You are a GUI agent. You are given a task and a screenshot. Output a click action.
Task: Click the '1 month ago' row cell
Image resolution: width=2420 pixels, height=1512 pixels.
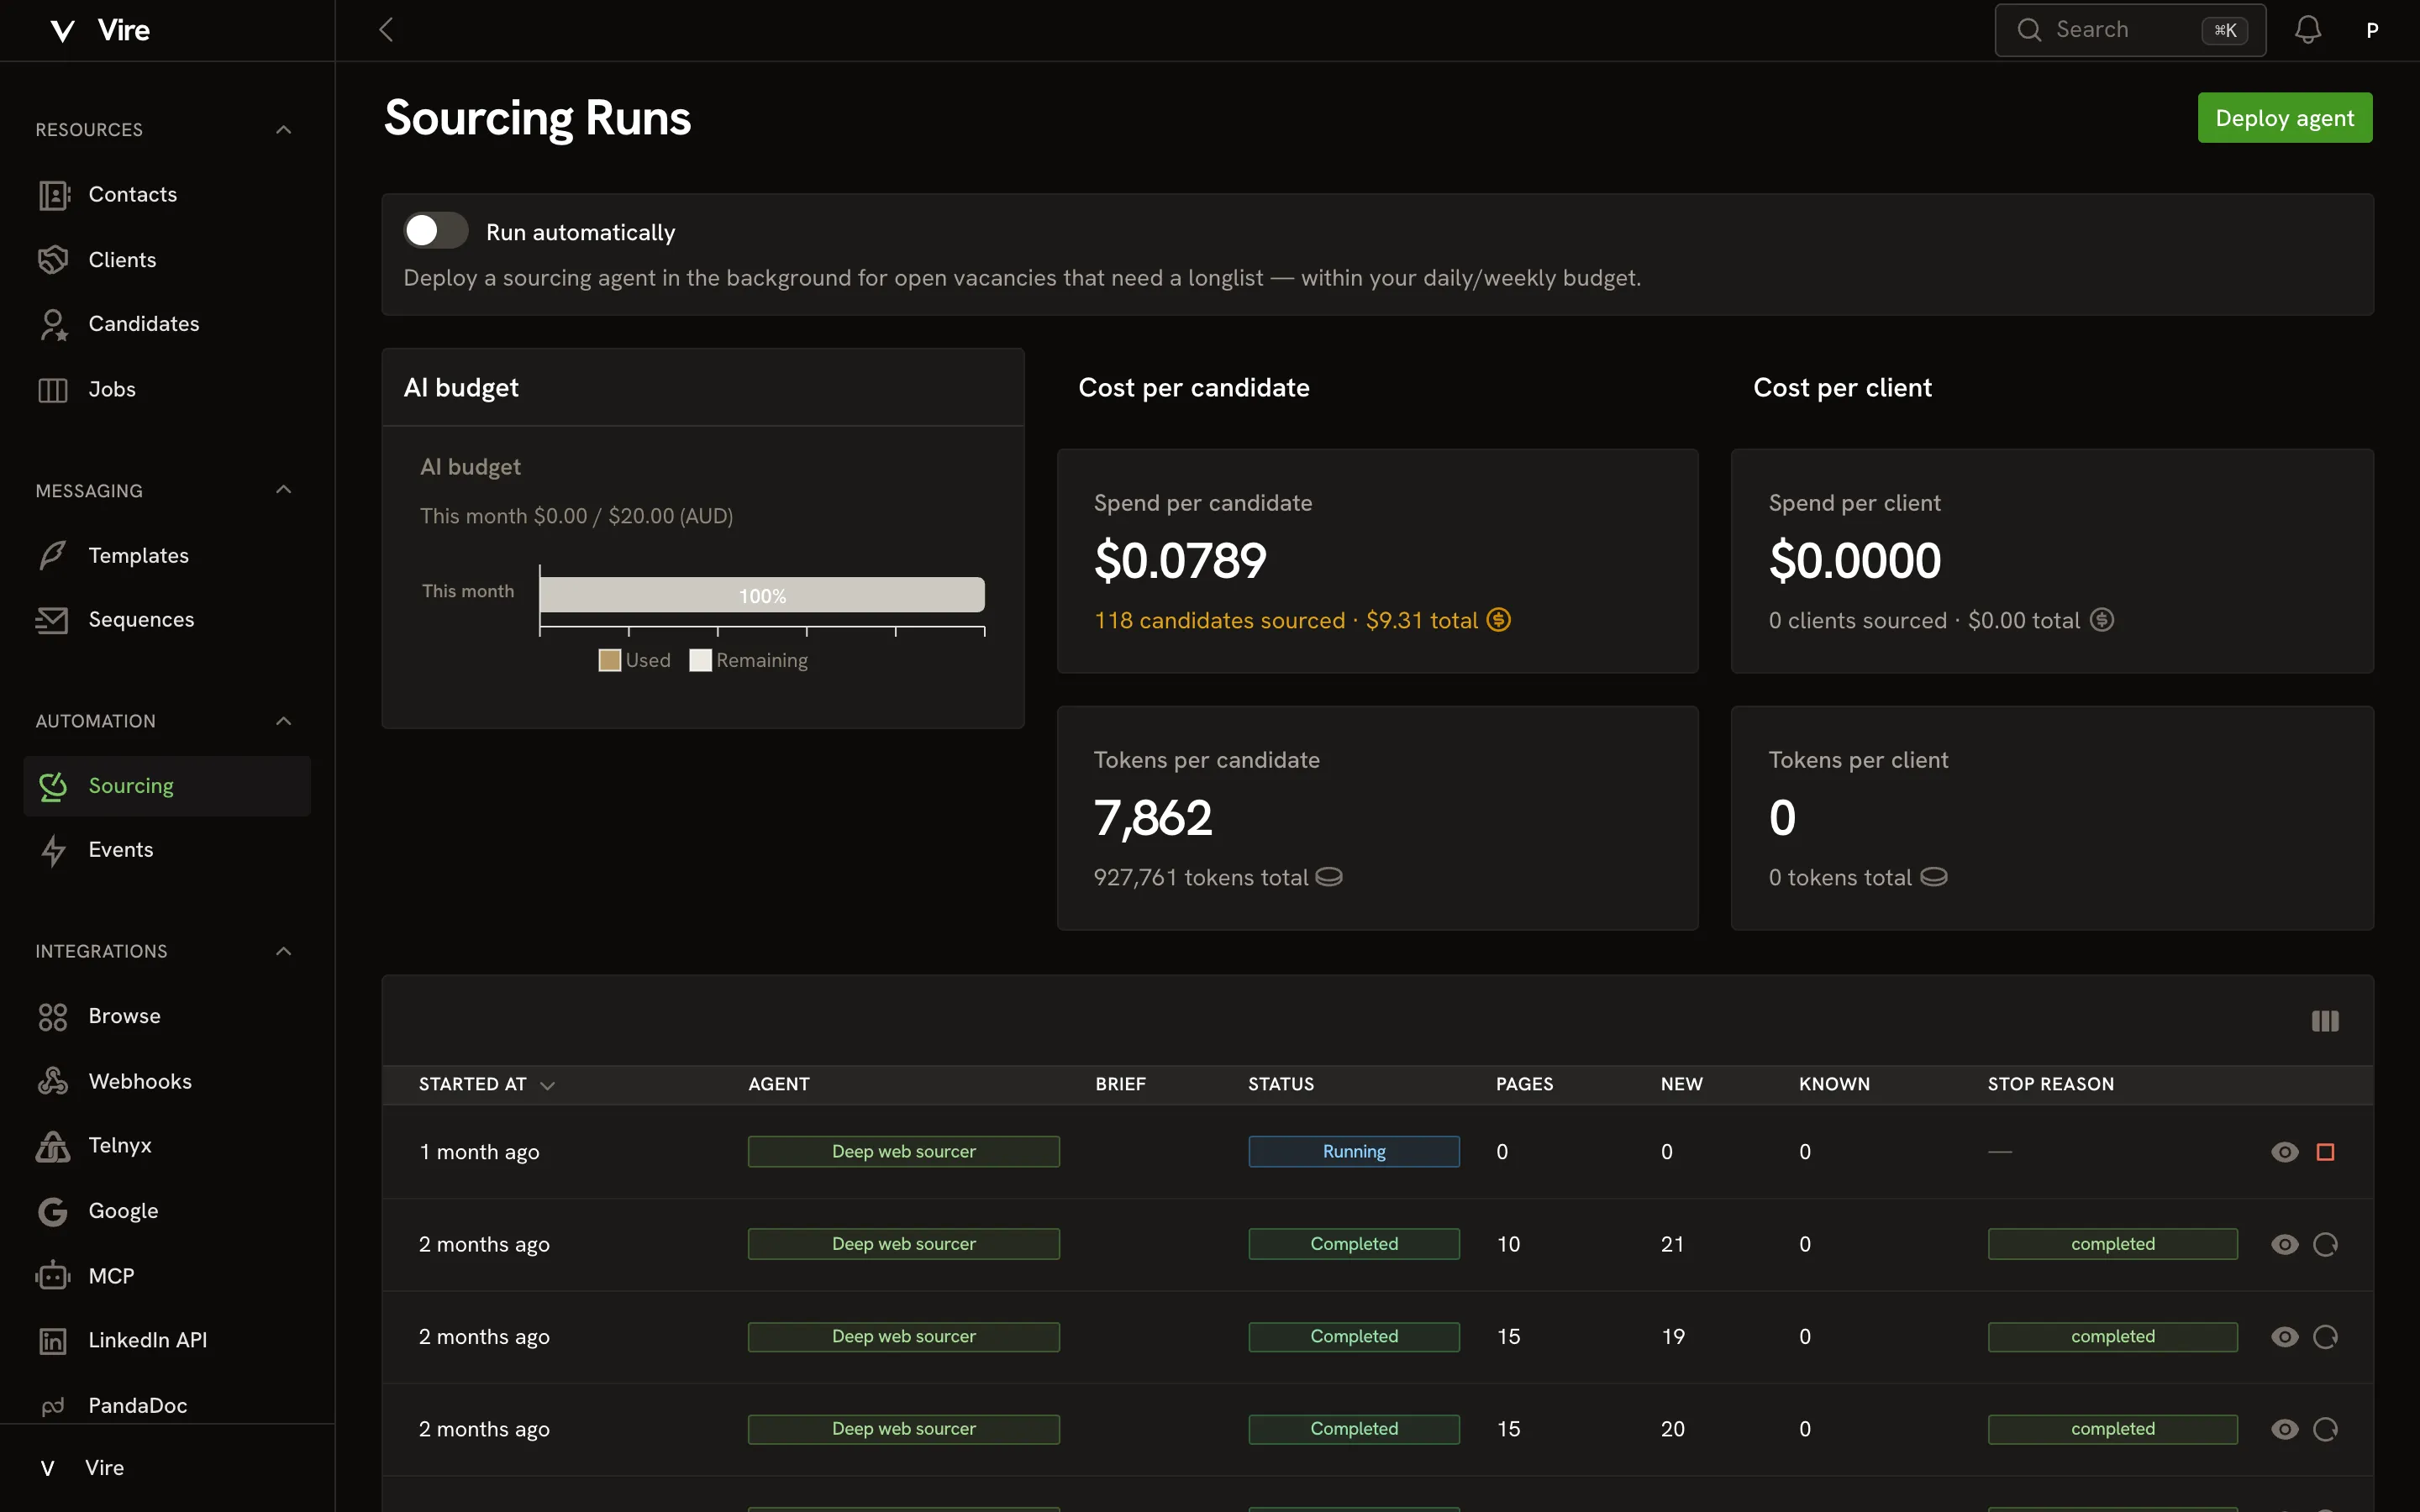coord(479,1152)
